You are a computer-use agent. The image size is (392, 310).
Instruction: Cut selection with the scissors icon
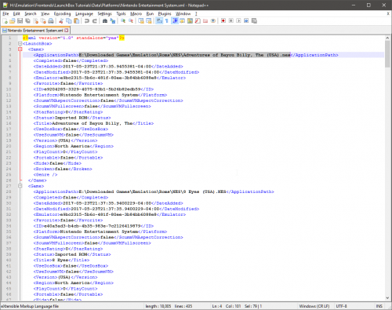[x=61, y=21]
